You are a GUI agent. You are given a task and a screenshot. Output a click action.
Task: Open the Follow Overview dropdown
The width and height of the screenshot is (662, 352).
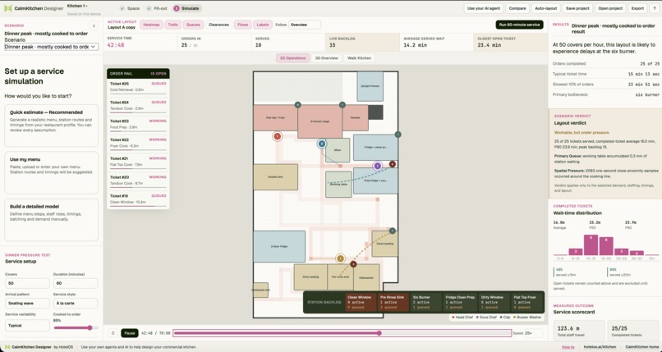coord(305,25)
